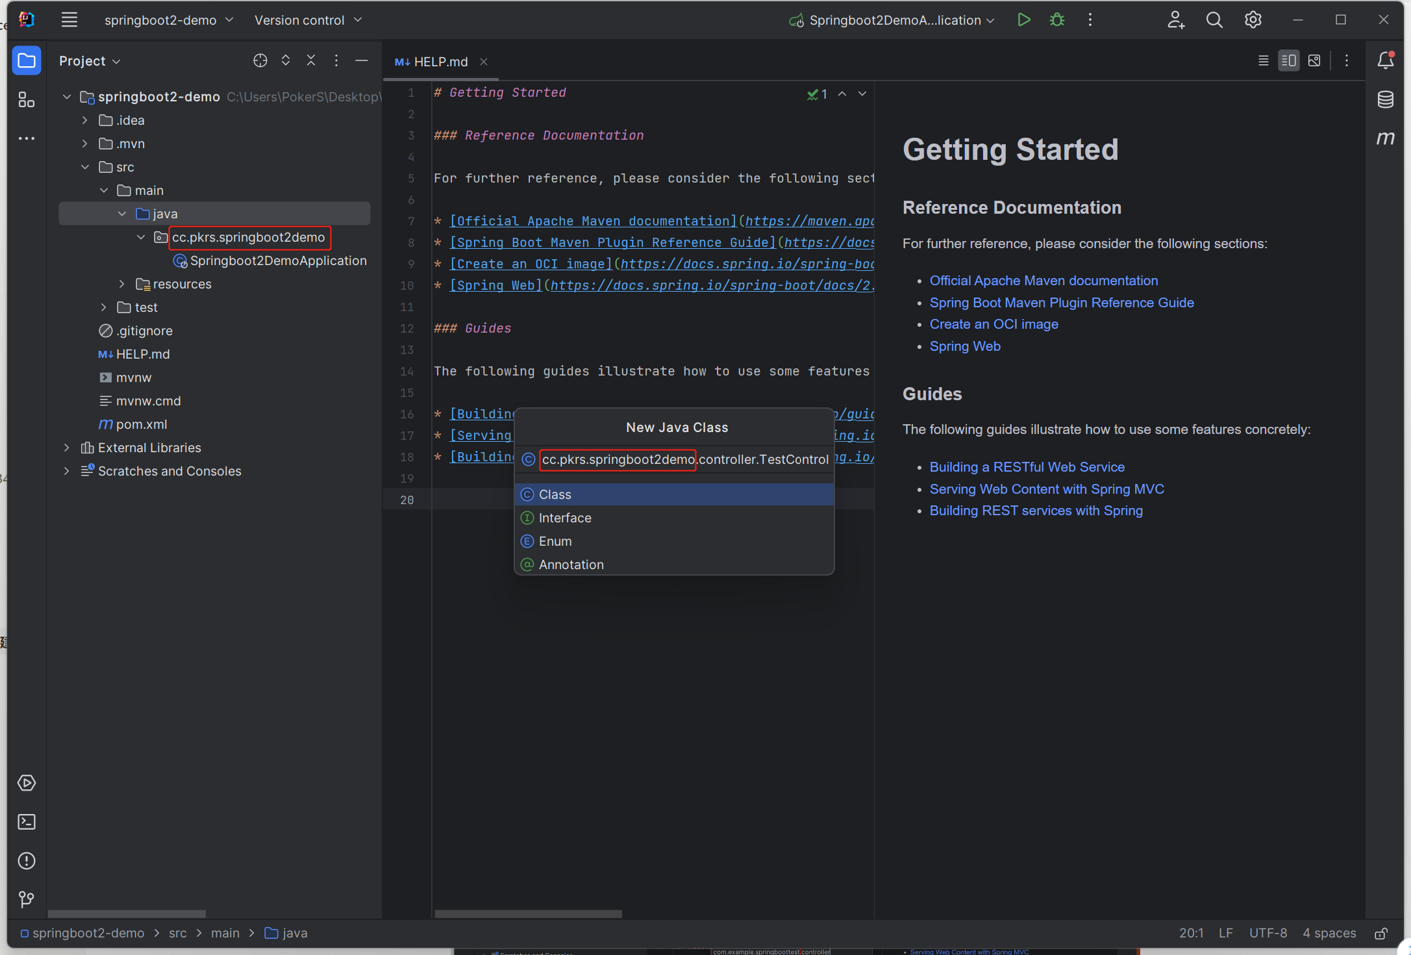Select pom.xml in project tree

(x=133, y=424)
